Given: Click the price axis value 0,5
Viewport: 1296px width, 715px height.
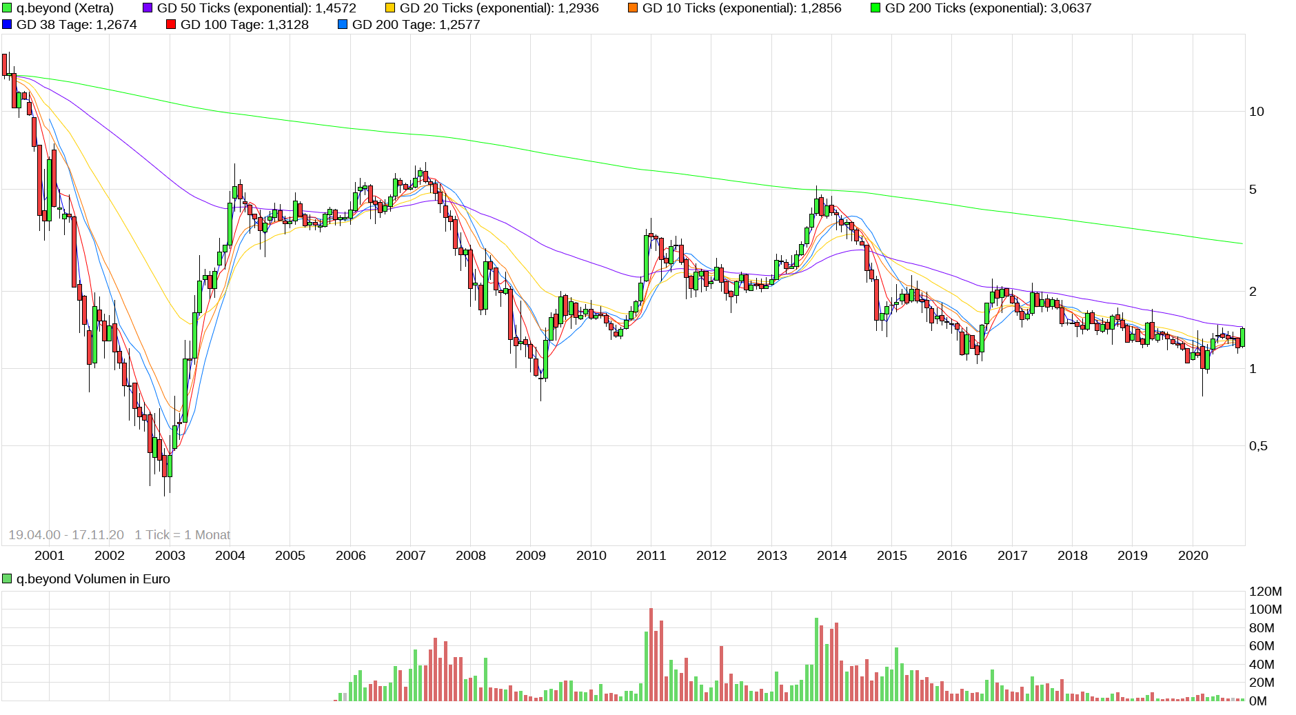Looking at the screenshot, I should click(1258, 446).
